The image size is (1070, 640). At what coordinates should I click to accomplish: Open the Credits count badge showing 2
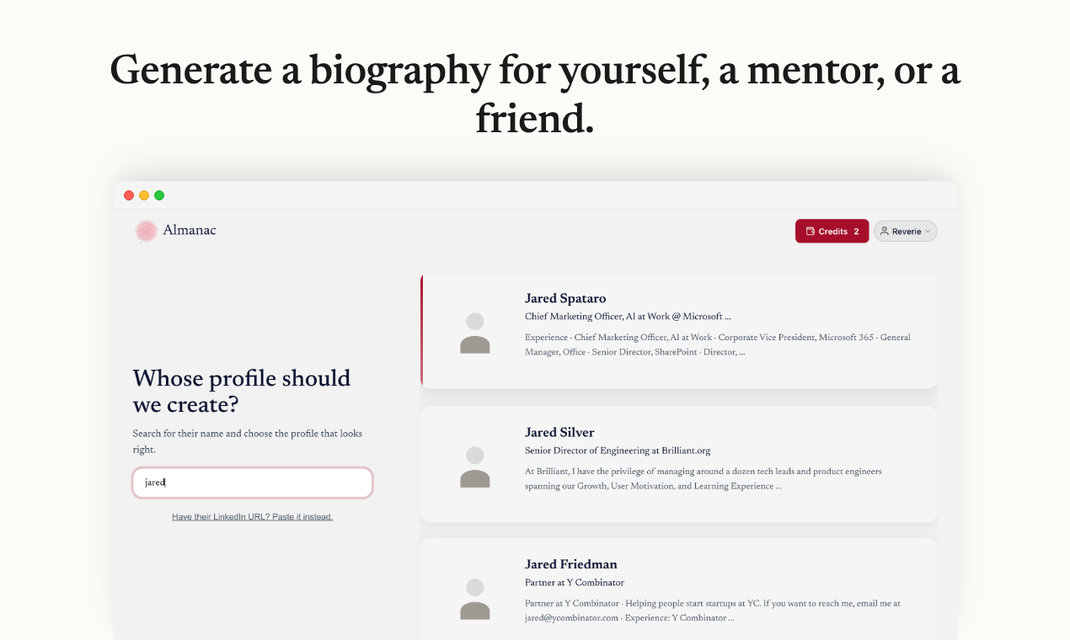click(856, 232)
